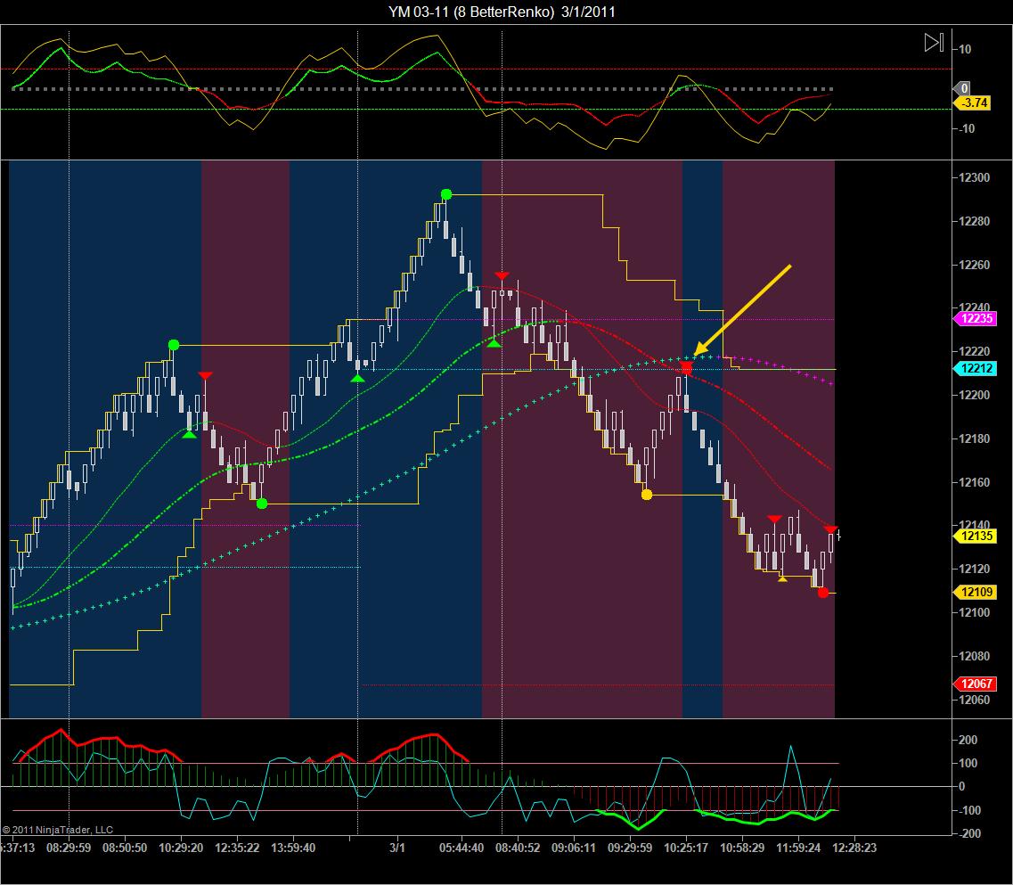Click the red down-triangle signal above 08:40:52
This screenshot has width=1013, height=885.
502,276
